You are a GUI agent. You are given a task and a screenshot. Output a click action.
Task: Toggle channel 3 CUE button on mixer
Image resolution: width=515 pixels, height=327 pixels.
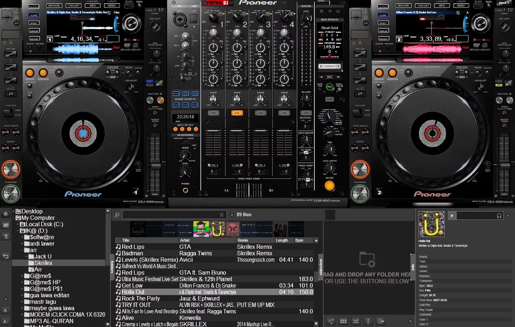260,113
